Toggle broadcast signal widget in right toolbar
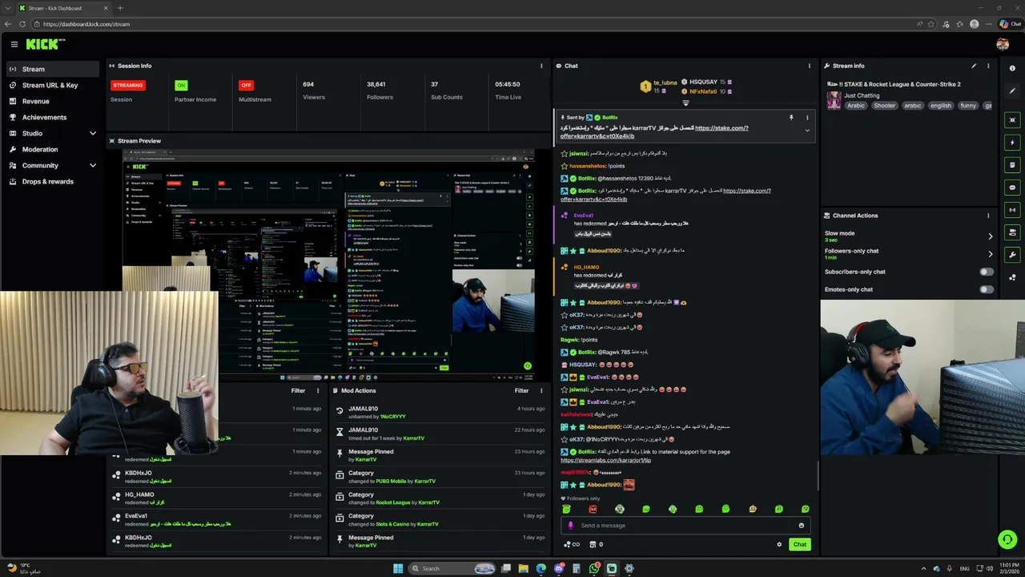This screenshot has width=1025, height=577. [1012, 210]
